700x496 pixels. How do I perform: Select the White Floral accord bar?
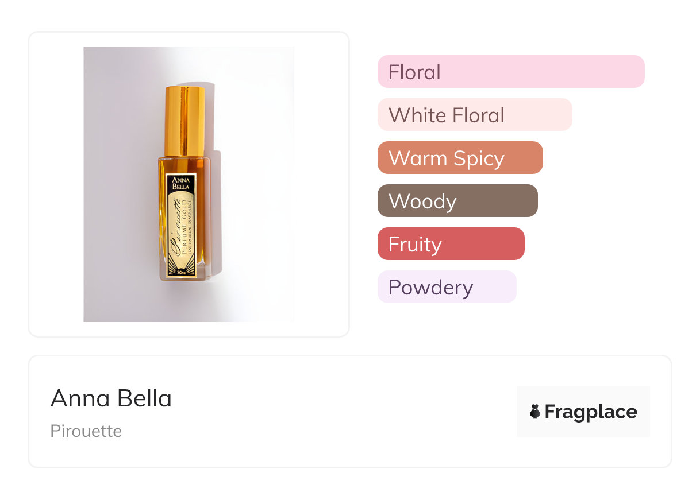[x=474, y=115]
